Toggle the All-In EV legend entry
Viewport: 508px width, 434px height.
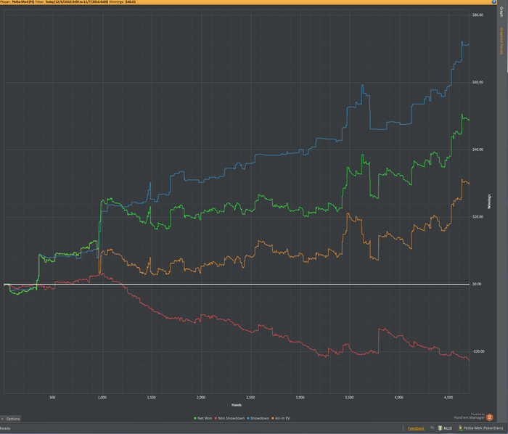281,418
